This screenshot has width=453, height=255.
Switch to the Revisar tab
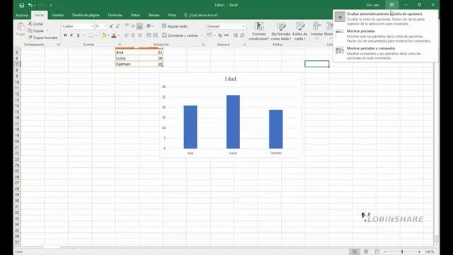pyautogui.click(x=154, y=15)
